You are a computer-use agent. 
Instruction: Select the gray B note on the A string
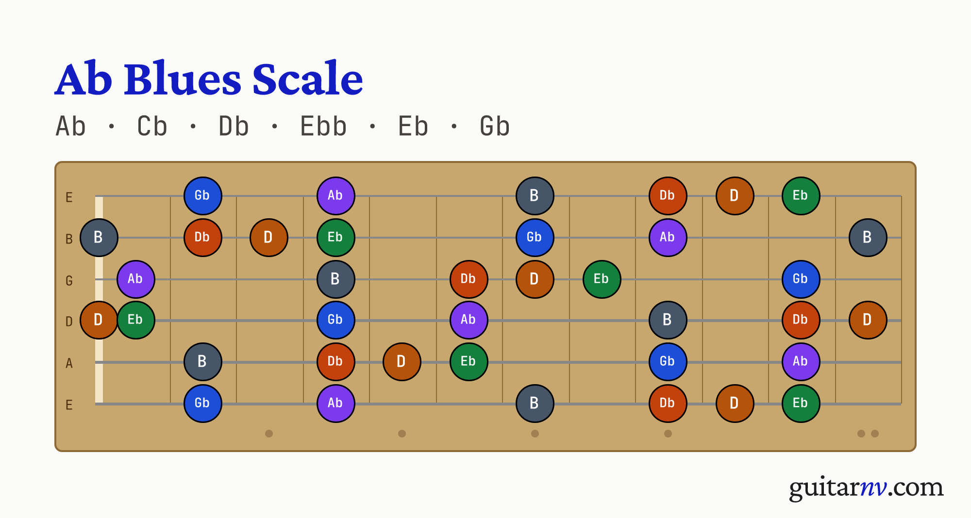[x=202, y=361]
